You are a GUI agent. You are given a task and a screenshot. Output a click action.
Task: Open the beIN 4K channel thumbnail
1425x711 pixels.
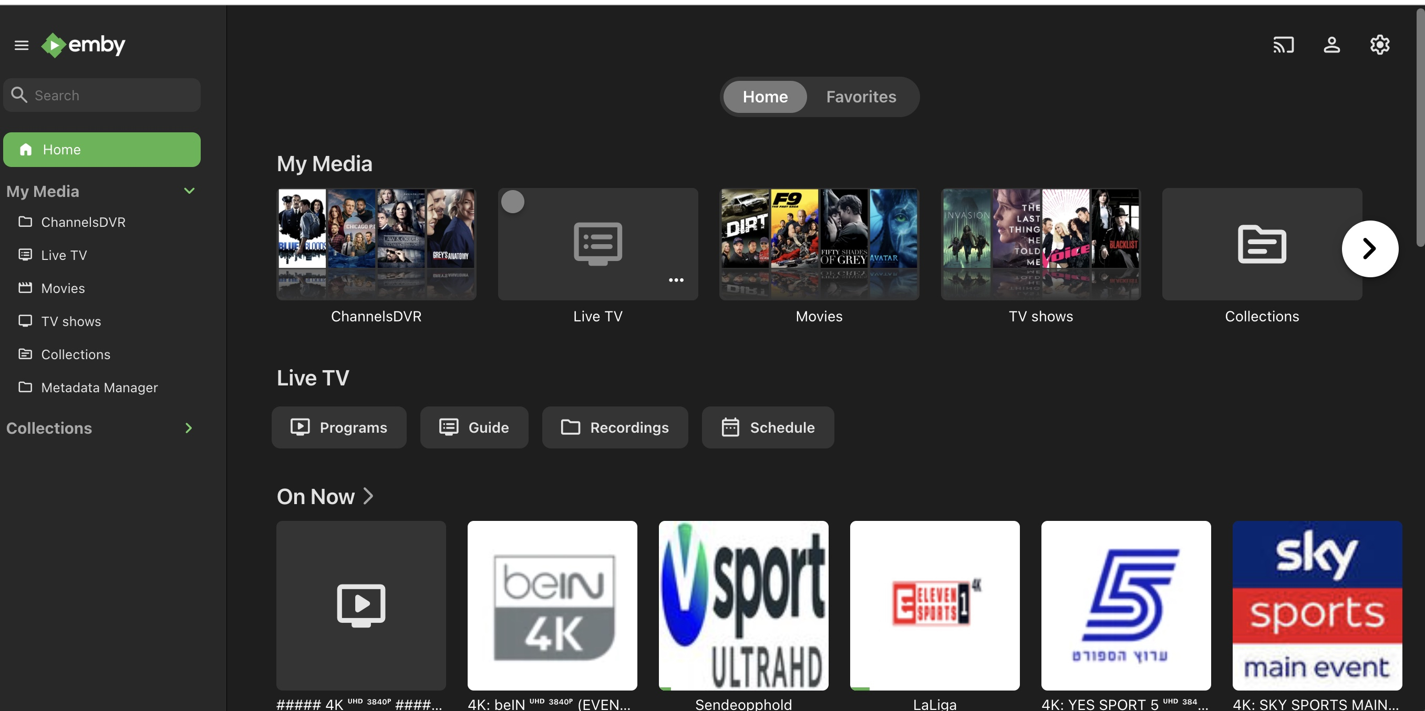pyautogui.click(x=552, y=605)
